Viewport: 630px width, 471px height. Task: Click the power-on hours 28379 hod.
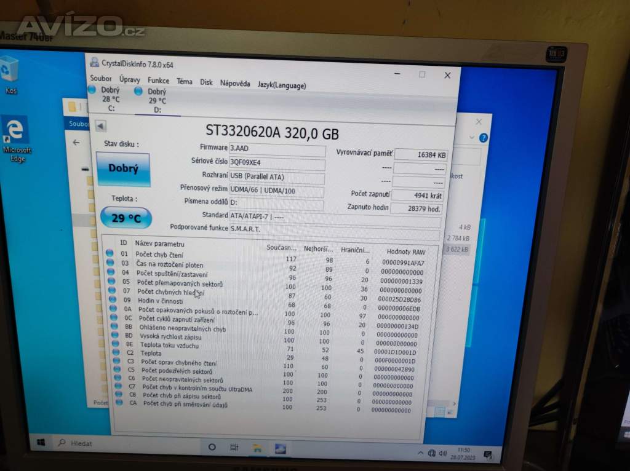417,208
